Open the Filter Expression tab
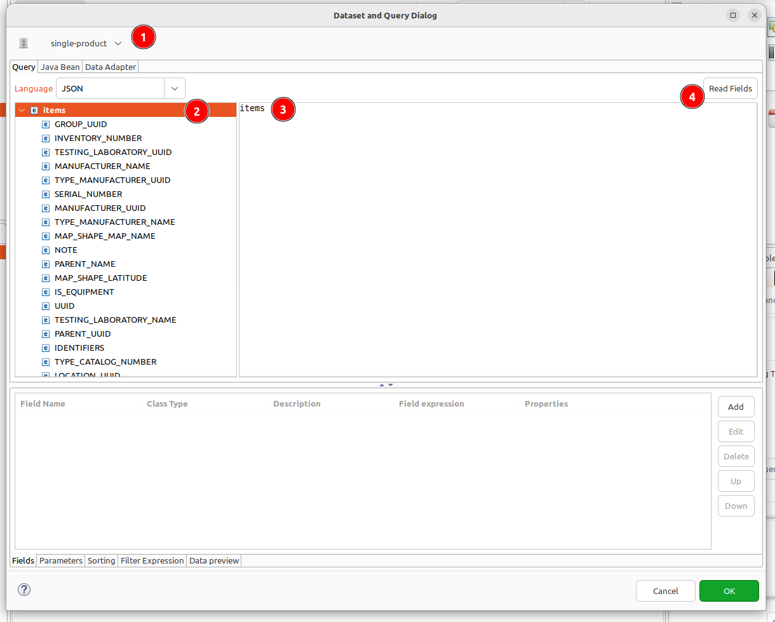 [x=152, y=560]
